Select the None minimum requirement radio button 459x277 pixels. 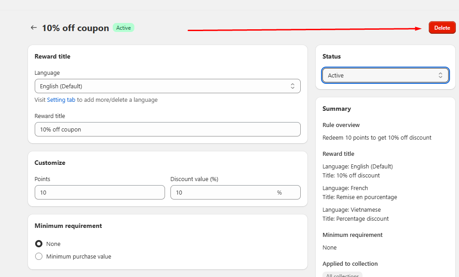coord(39,244)
